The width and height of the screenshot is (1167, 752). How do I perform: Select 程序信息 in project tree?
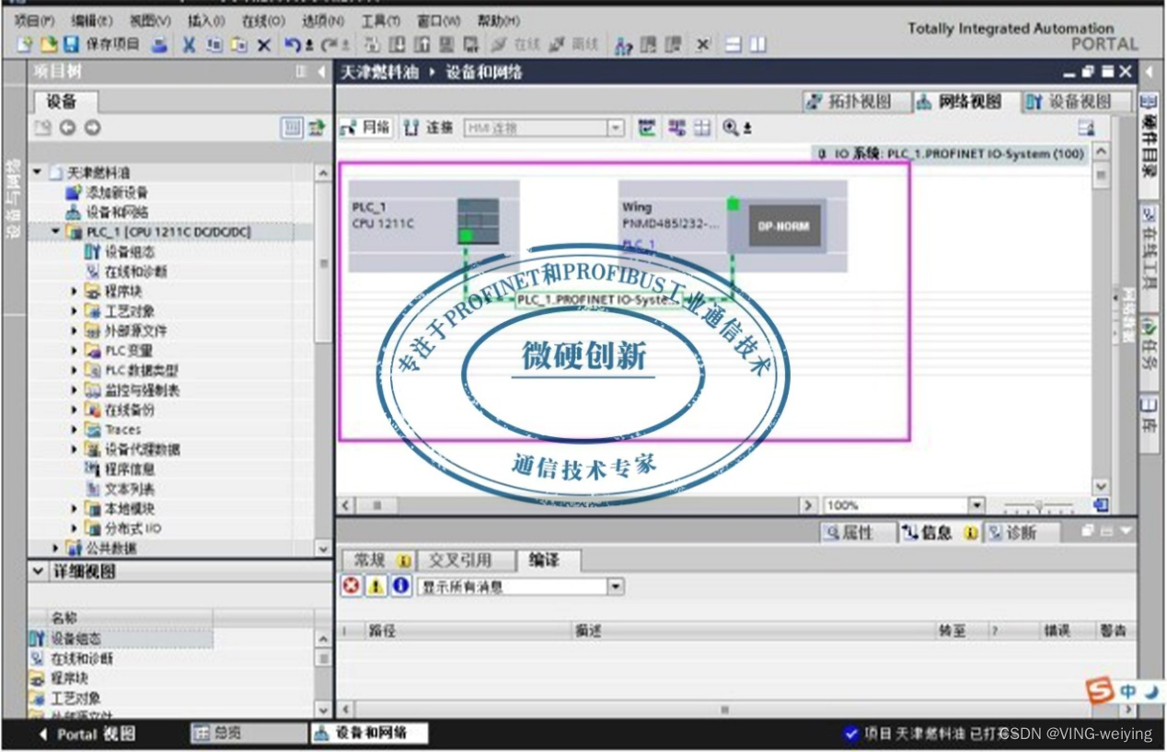coord(120,469)
